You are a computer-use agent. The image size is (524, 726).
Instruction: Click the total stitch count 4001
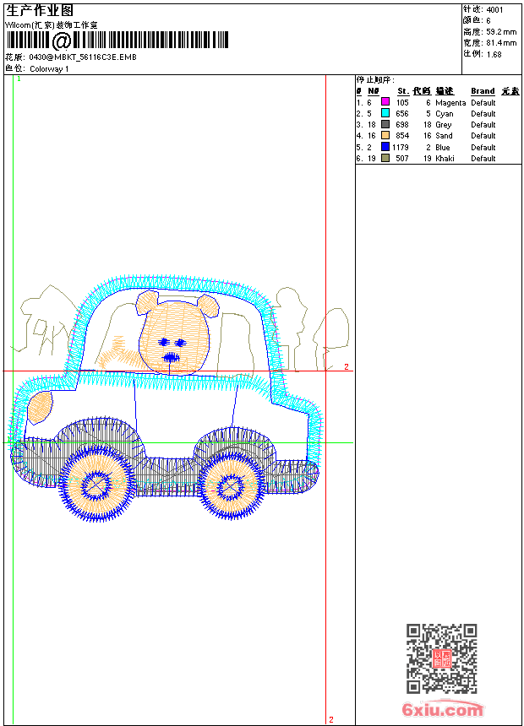click(x=494, y=10)
